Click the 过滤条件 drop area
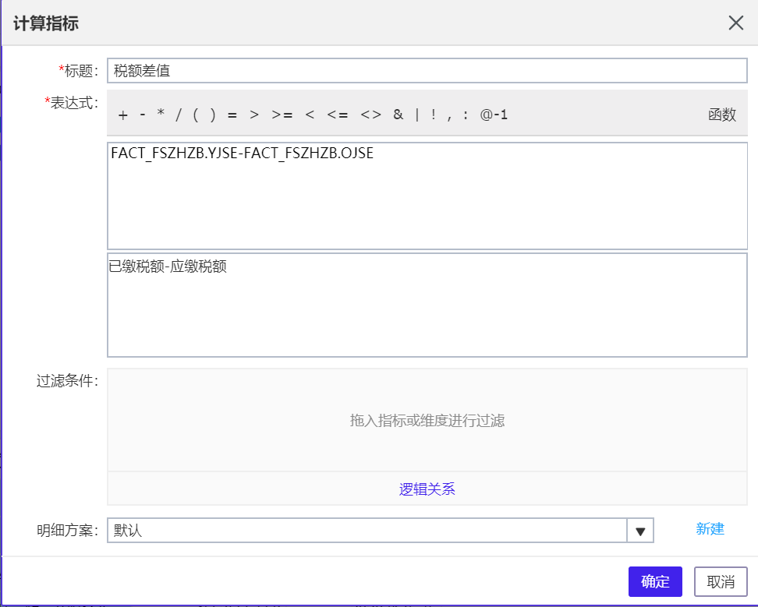The height and width of the screenshot is (607, 758). 427,420
